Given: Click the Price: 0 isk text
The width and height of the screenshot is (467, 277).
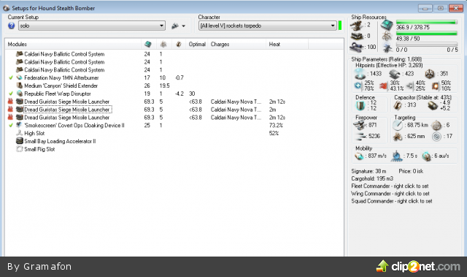Looking at the screenshot, I should [411, 171].
